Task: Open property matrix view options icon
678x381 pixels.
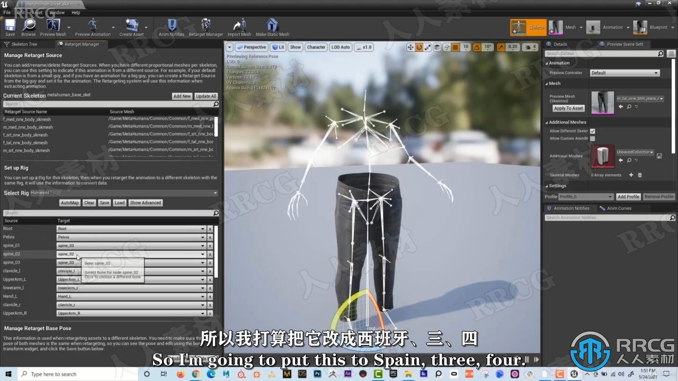Action: click(671, 53)
